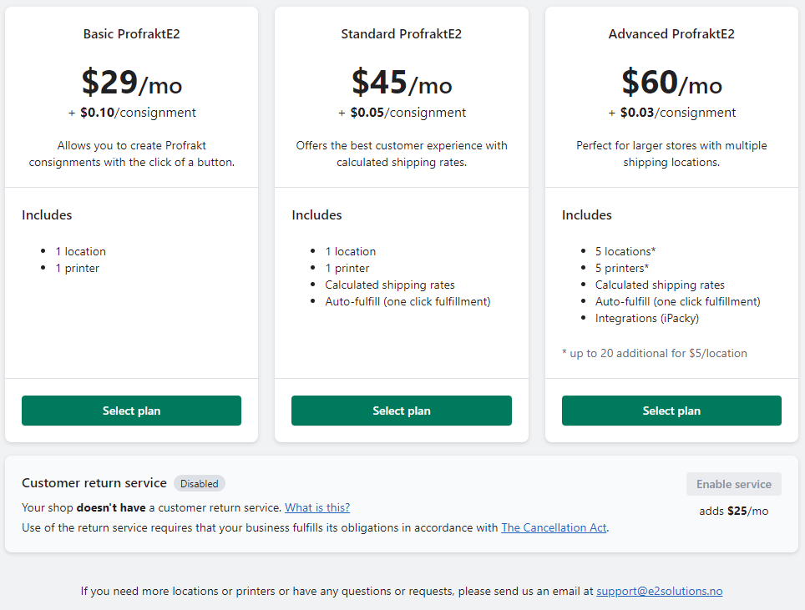The width and height of the screenshot is (805, 610).
Task: Click the Enable service button
Action: pyautogui.click(x=733, y=484)
